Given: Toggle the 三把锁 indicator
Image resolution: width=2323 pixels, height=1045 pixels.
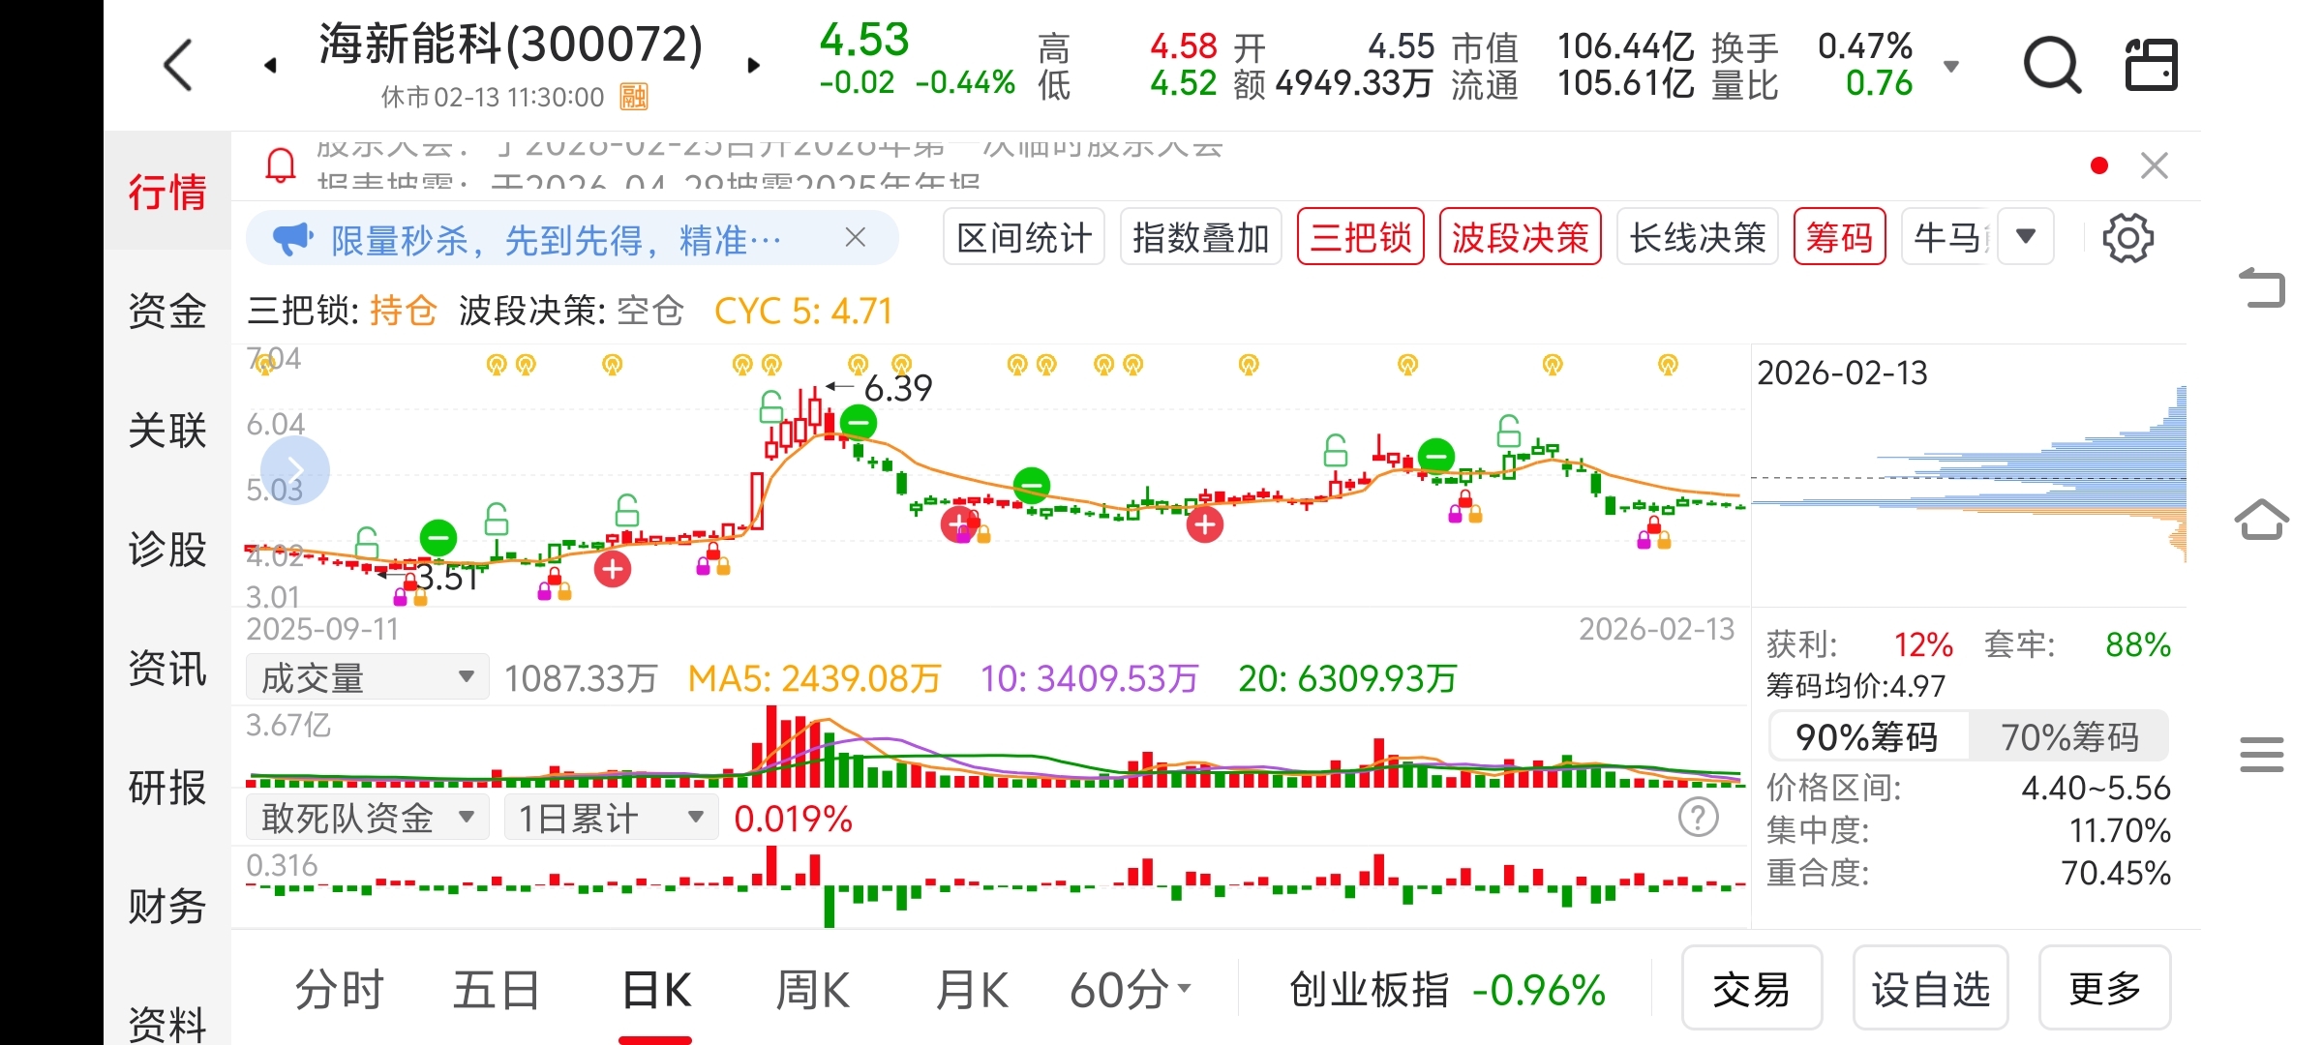Looking at the screenshot, I should [1360, 238].
